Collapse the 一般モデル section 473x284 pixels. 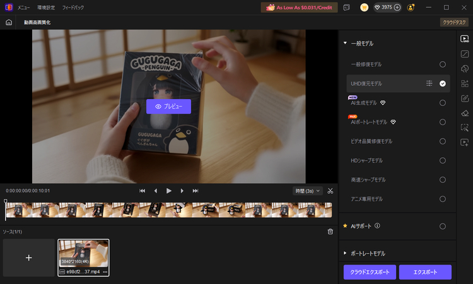345,43
